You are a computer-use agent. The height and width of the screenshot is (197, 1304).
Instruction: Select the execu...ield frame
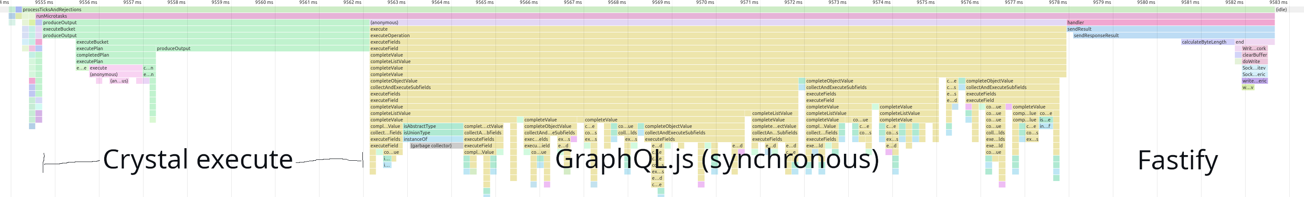click(537, 146)
